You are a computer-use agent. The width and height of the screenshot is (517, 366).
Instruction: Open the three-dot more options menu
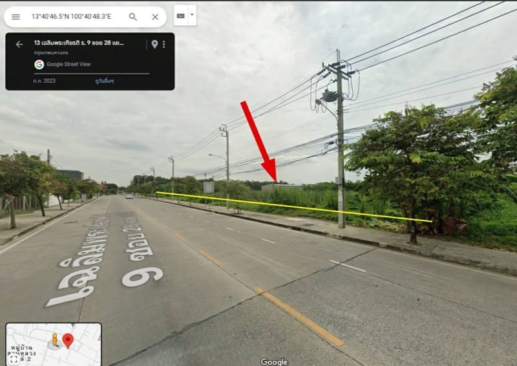(164, 44)
